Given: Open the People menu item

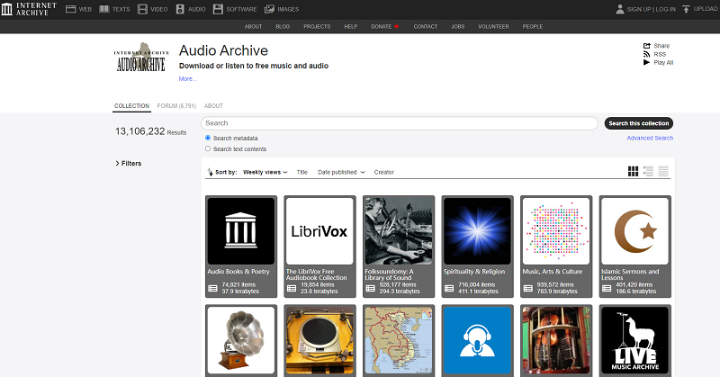Looking at the screenshot, I should (533, 27).
